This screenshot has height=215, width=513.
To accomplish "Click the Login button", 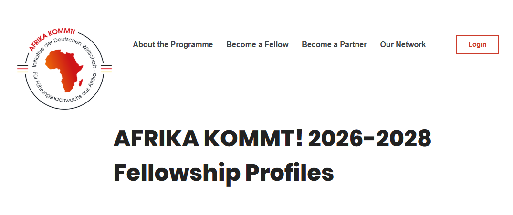I will point(477,44).
